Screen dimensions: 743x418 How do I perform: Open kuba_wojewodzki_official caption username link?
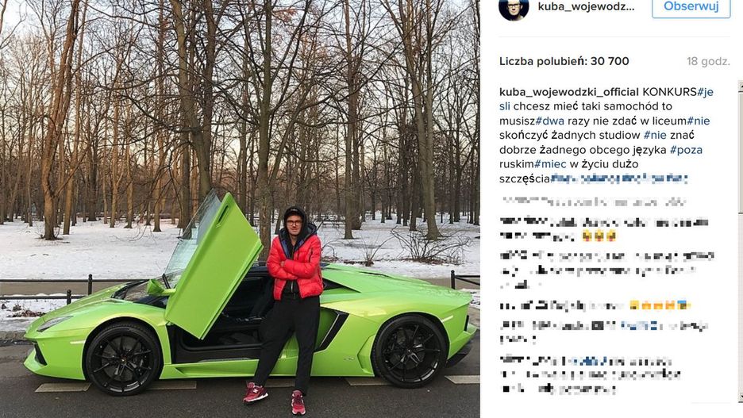(568, 92)
